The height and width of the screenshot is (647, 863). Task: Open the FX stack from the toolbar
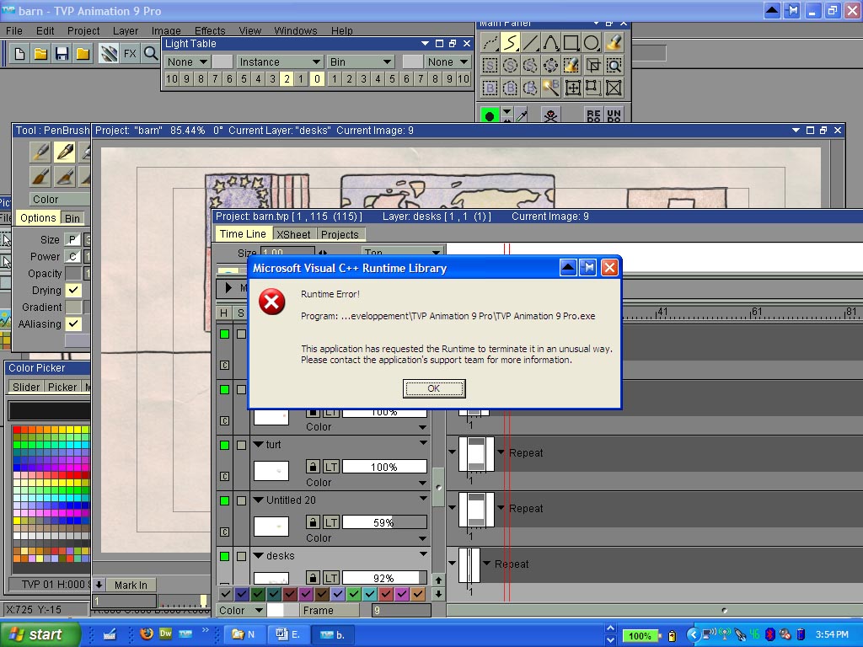pyautogui.click(x=130, y=53)
